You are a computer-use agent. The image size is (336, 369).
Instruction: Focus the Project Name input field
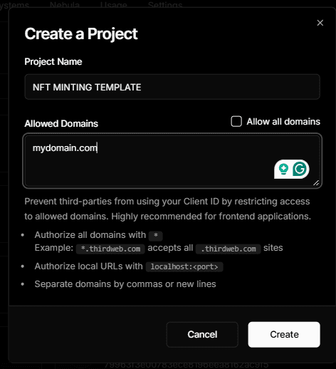(x=172, y=87)
